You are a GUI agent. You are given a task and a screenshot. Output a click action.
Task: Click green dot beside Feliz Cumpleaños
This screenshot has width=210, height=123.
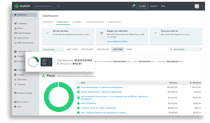78,103
